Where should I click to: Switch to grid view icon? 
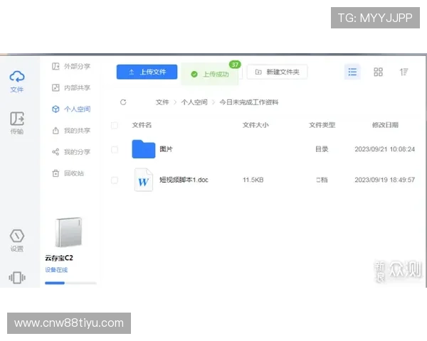pyautogui.click(x=378, y=72)
